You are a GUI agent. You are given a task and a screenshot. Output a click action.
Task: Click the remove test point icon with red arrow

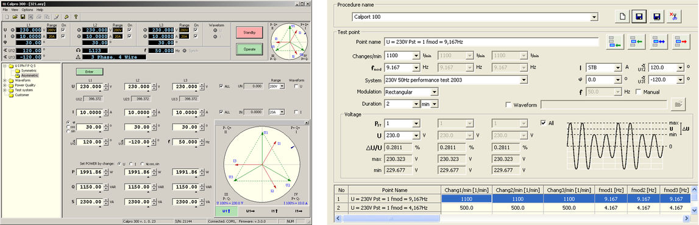click(x=681, y=42)
